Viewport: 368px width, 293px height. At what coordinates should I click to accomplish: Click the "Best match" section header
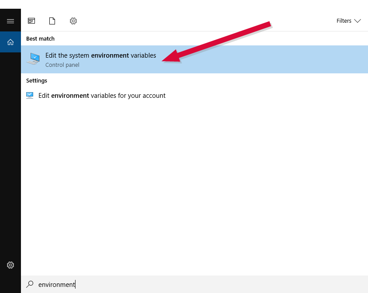pyautogui.click(x=40, y=39)
